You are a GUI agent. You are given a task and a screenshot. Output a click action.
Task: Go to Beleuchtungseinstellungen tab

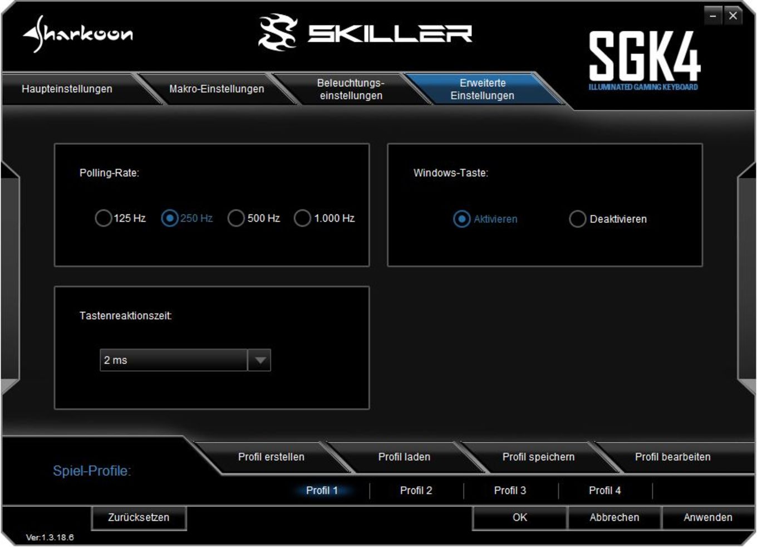click(x=351, y=89)
